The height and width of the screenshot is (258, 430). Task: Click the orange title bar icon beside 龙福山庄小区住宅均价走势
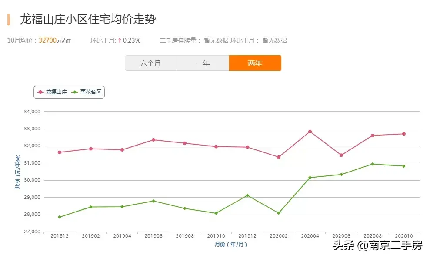(8, 19)
